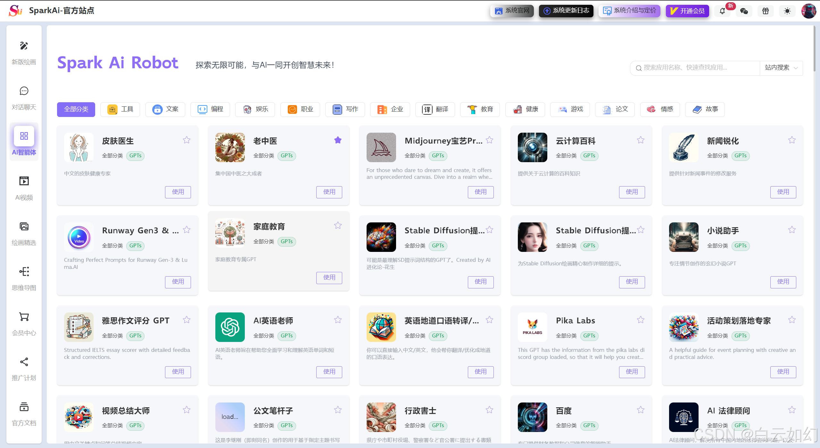
Task: Favorite the 新闻锐化 card star
Action: point(792,140)
